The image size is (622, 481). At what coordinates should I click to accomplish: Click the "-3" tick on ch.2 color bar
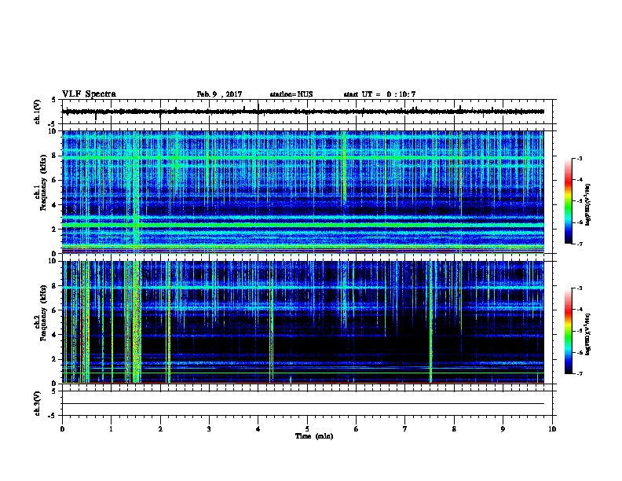[579, 288]
